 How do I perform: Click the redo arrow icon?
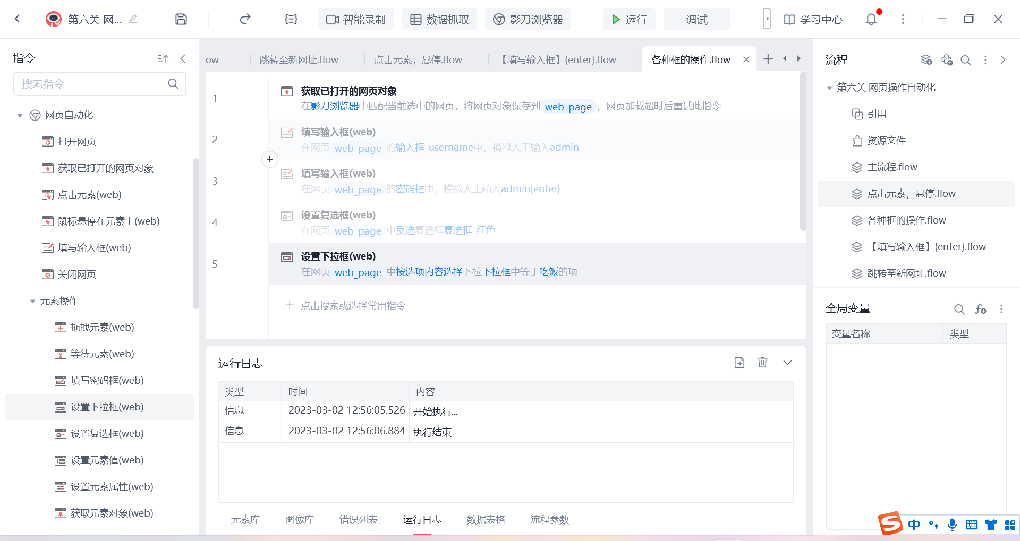pos(245,19)
